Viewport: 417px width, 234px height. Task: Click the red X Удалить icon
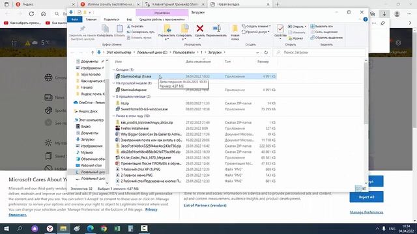200,28
